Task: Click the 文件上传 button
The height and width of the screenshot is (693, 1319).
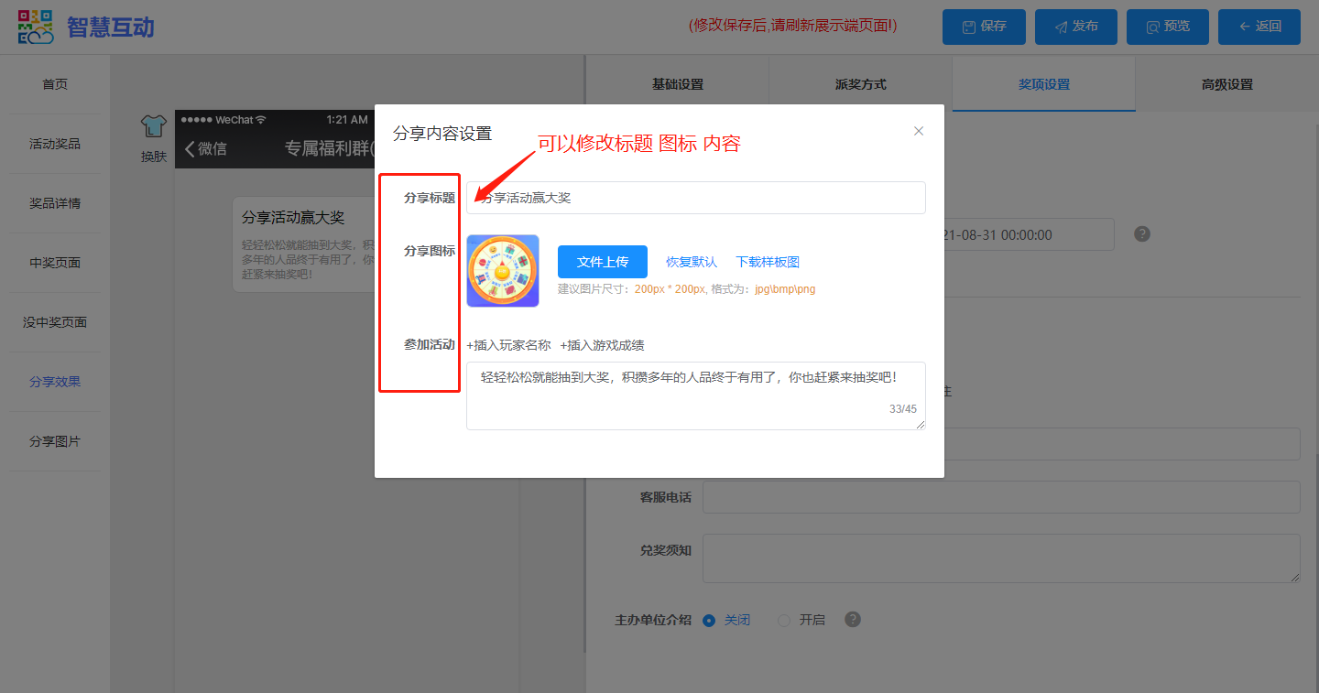Action: point(602,262)
